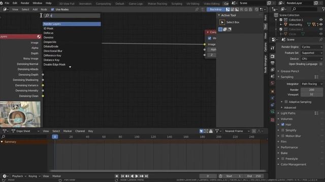This screenshot has height=182, width=325.
Task: Click the pin icon in the node editor header
Action: click(197, 10)
